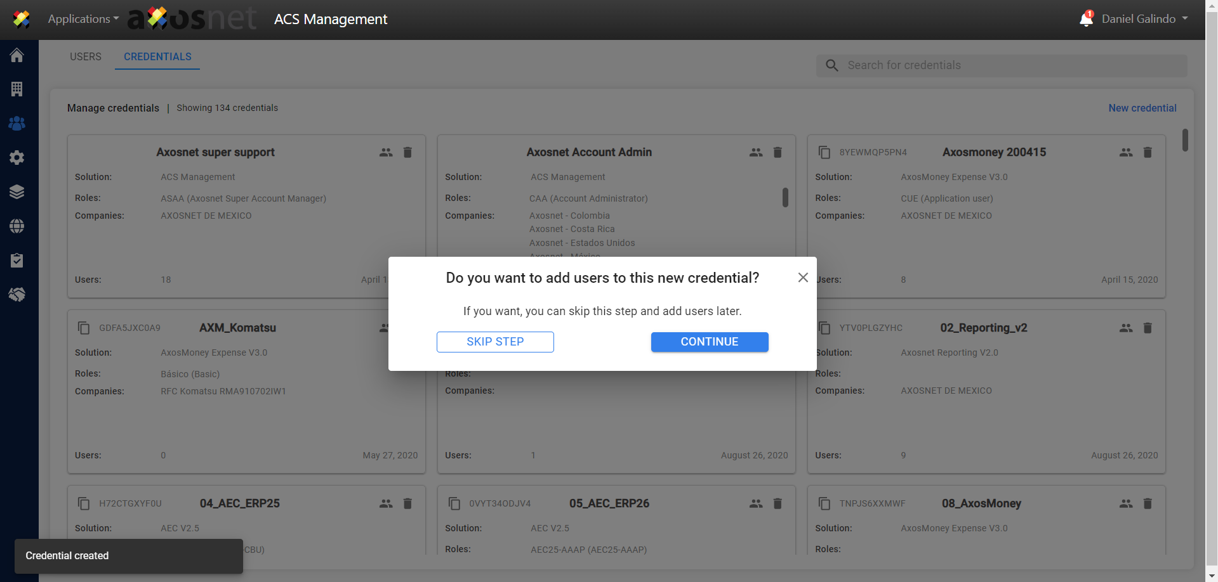The width and height of the screenshot is (1218, 582).
Task: Delete the Axosmoney 200415 credential
Action: tap(1148, 152)
